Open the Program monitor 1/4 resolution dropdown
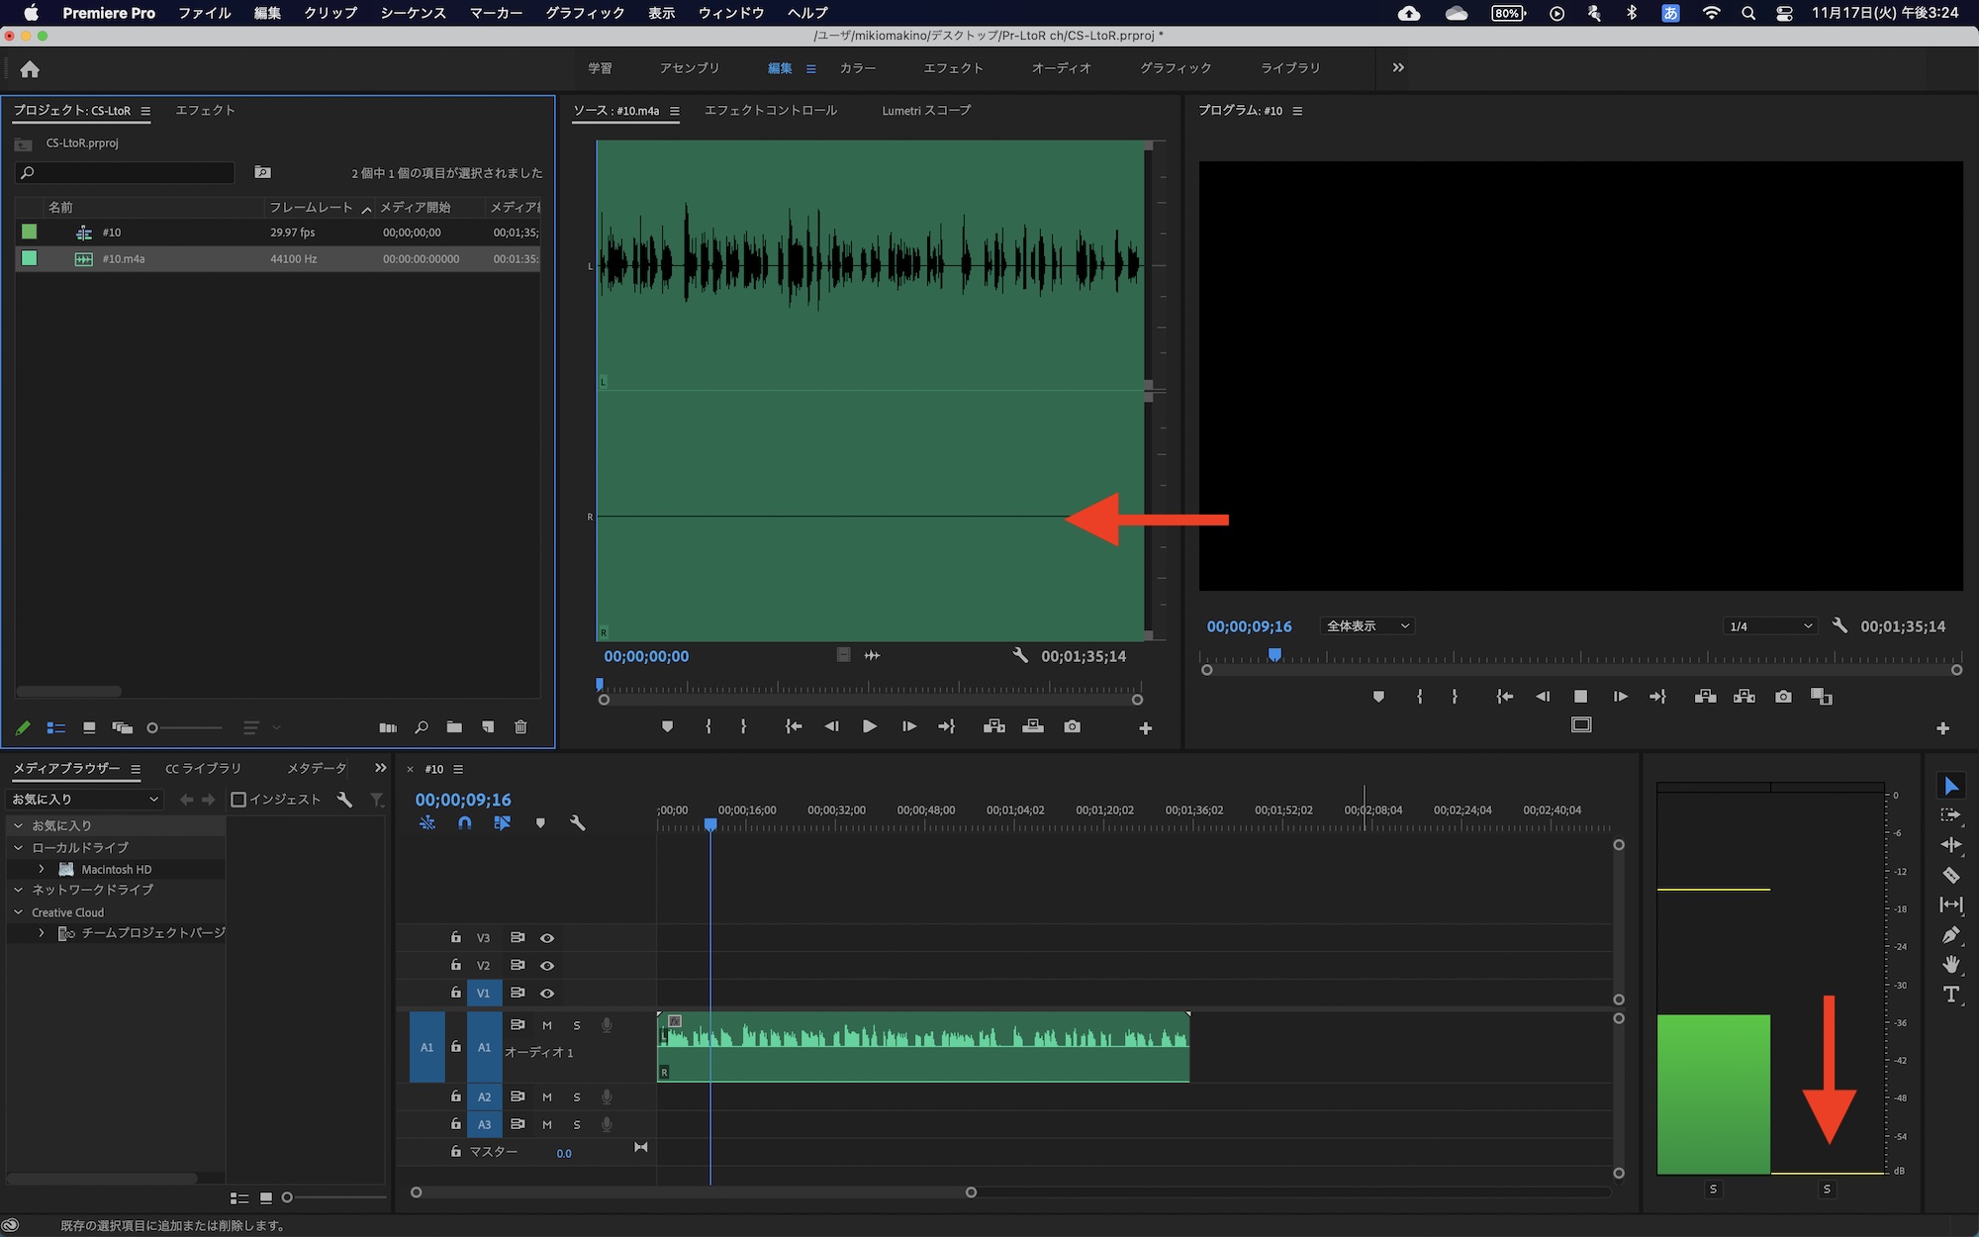The height and width of the screenshot is (1237, 1979). point(1769,626)
